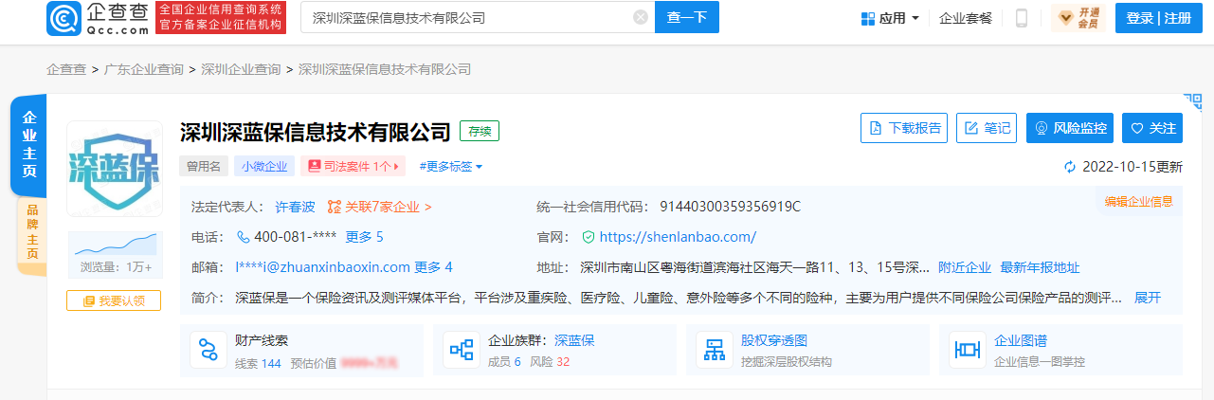The image size is (1214, 400).
Task: Click the 关注 follow button
Action: (1152, 128)
